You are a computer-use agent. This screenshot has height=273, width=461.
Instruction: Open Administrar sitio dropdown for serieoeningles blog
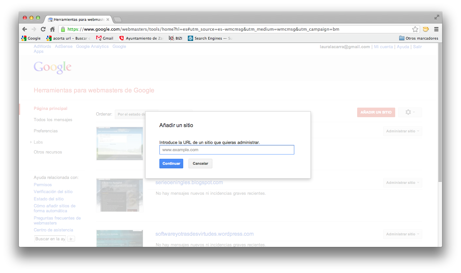pyautogui.click(x=402, y=183)
